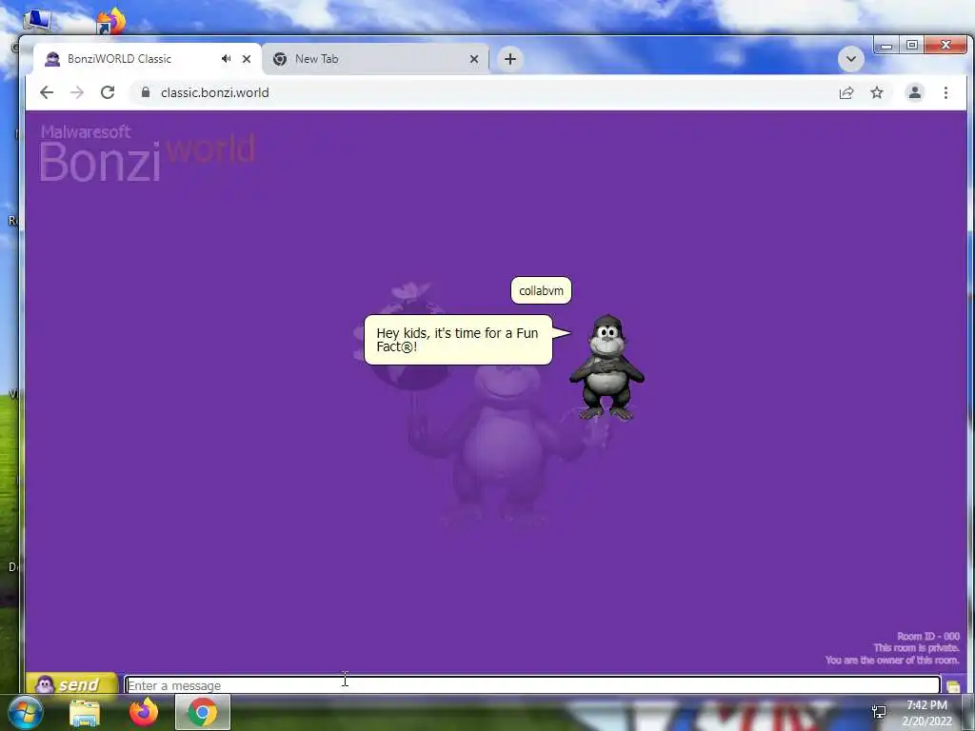
Task: Click 'This room is private.' text
Action: click(x=916, y=647)
